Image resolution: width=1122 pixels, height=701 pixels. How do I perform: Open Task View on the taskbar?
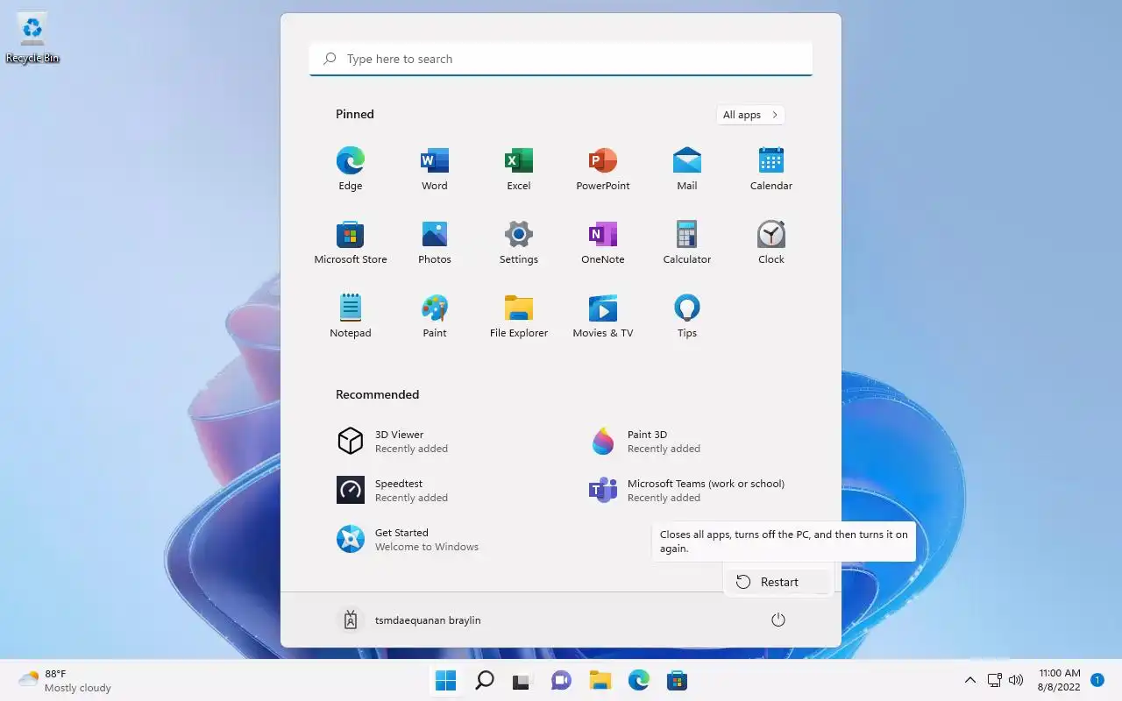[x=523, y=680]
